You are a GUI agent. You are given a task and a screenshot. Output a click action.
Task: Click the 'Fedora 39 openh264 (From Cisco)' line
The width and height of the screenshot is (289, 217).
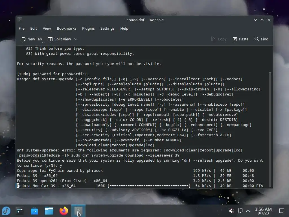[x=135, y=181]
